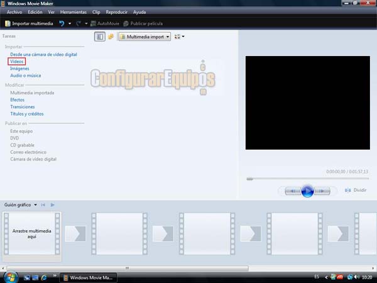Click the Dividir split clip button

[x=356, y=190]
